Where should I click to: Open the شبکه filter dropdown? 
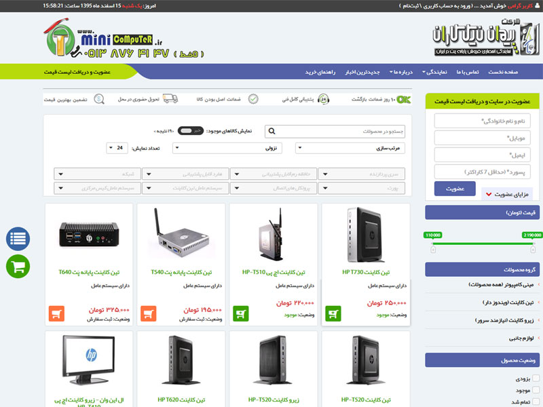[97, 174]
